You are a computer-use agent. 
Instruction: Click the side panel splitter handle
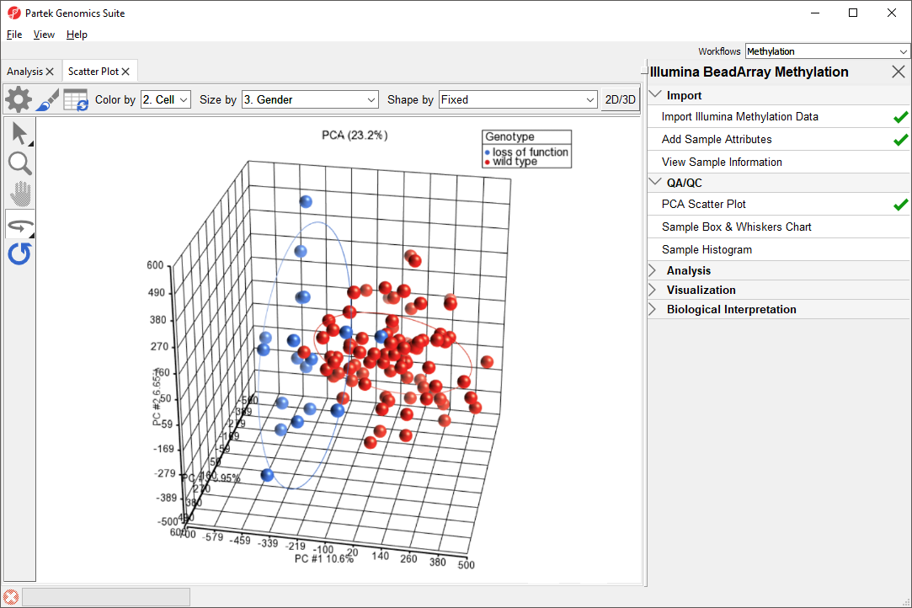[644, 71]
